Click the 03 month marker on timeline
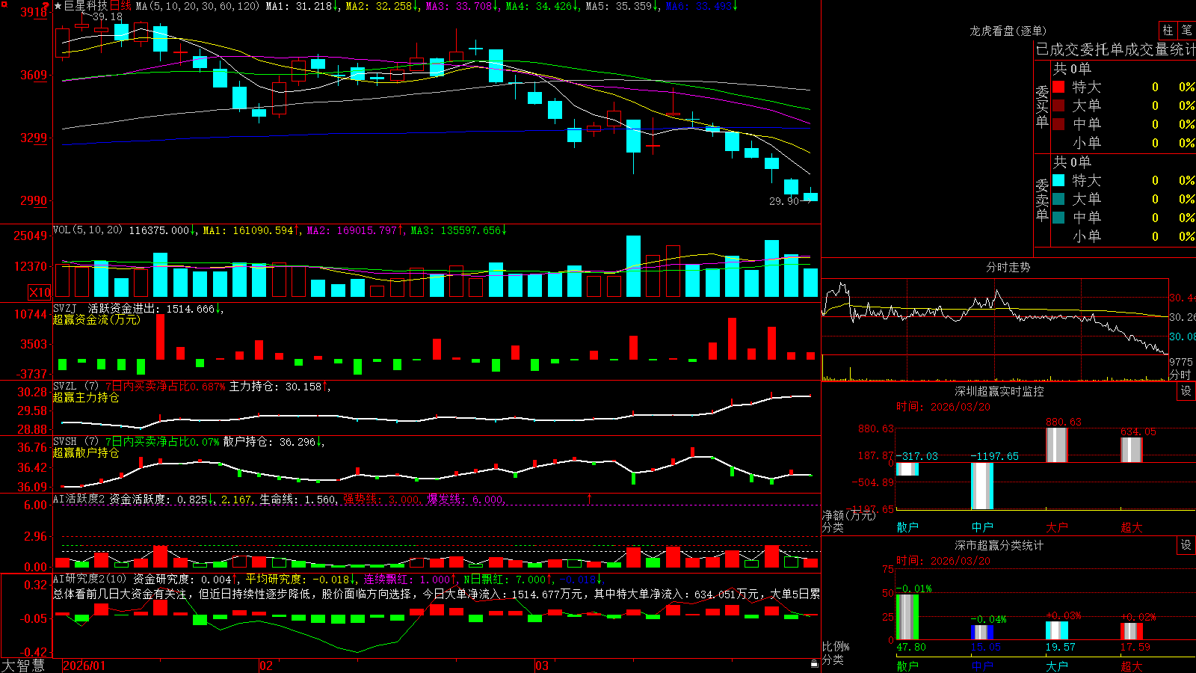Screen dimensions: 1196x673 (x=542, y=666)
